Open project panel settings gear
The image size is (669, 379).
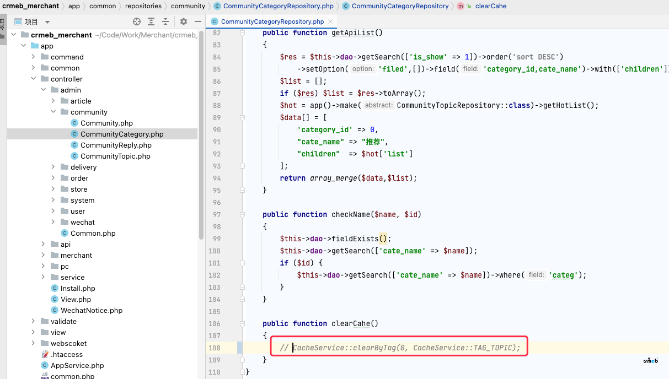tap(184, 21)
